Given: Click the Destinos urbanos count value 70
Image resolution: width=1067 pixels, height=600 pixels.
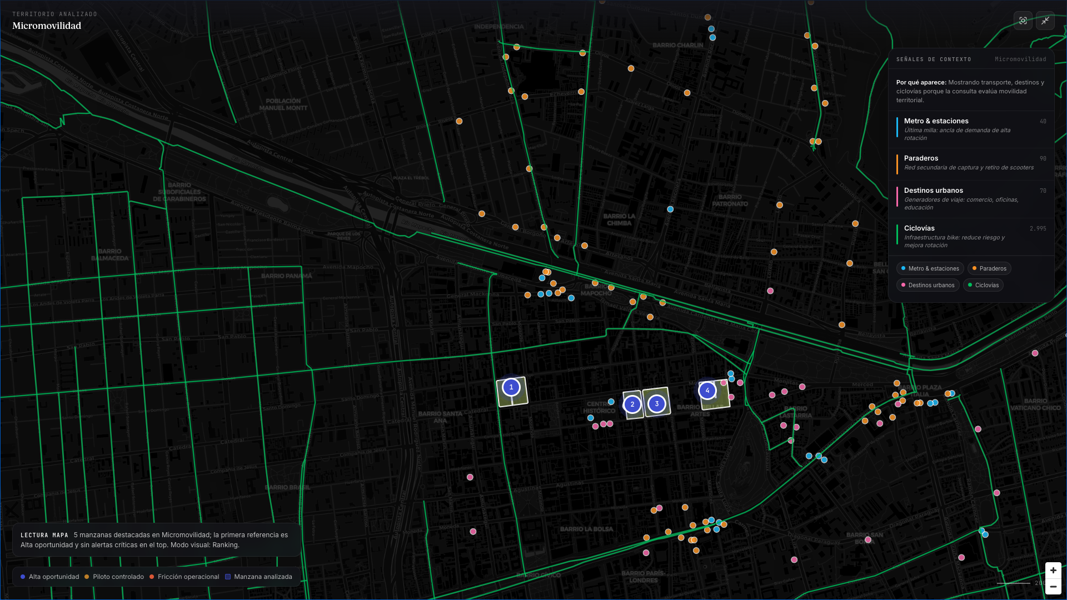Looking at the screenshot, I should (1043, 191).
